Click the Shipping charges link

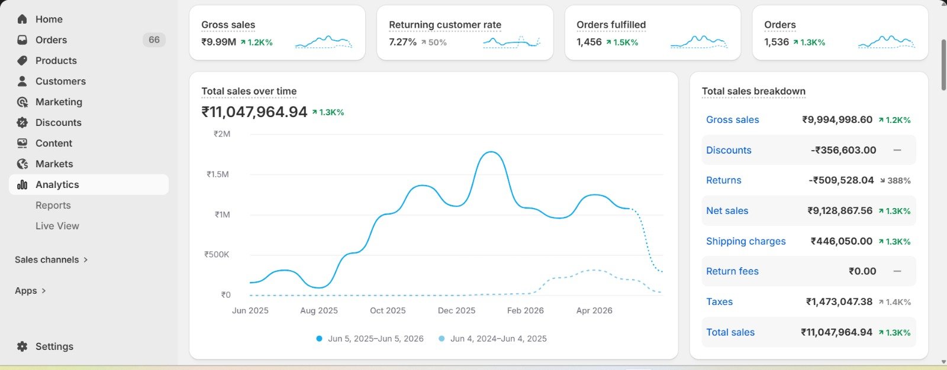pos(746,241)
